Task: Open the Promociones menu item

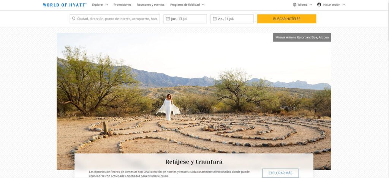Action: pyautogui.click(x=122, y=5)
